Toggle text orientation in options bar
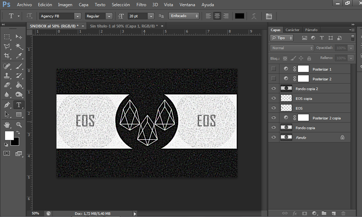 pyautogui.click(x=29, y=16)
